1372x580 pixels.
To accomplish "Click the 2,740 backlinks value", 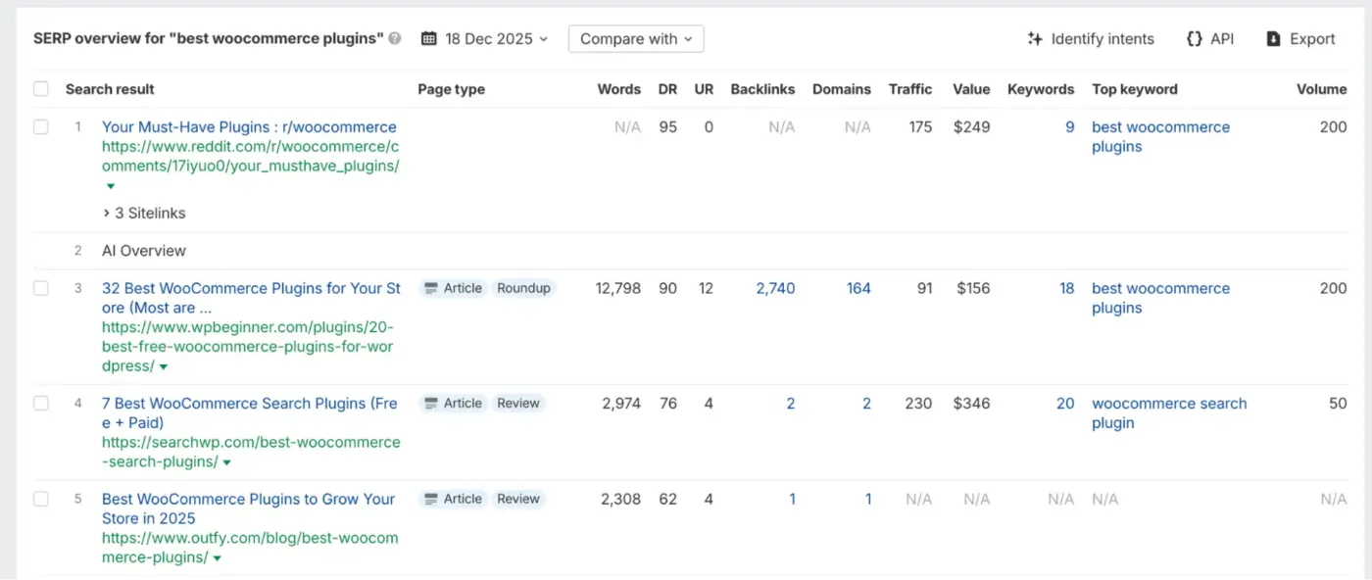I will (775, 288).
